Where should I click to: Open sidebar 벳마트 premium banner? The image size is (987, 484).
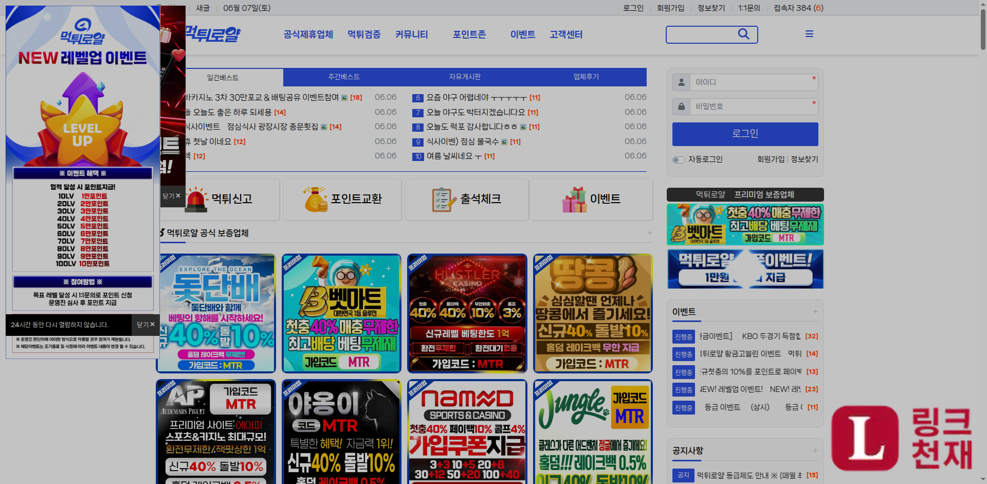tap(745, 224)
